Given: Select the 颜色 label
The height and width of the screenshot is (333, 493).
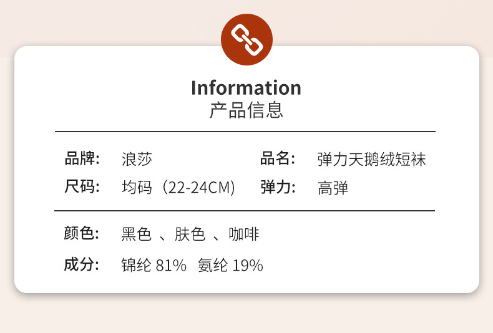Looking at the screenshot, I should pyautogui.click(x=82, y=234).
